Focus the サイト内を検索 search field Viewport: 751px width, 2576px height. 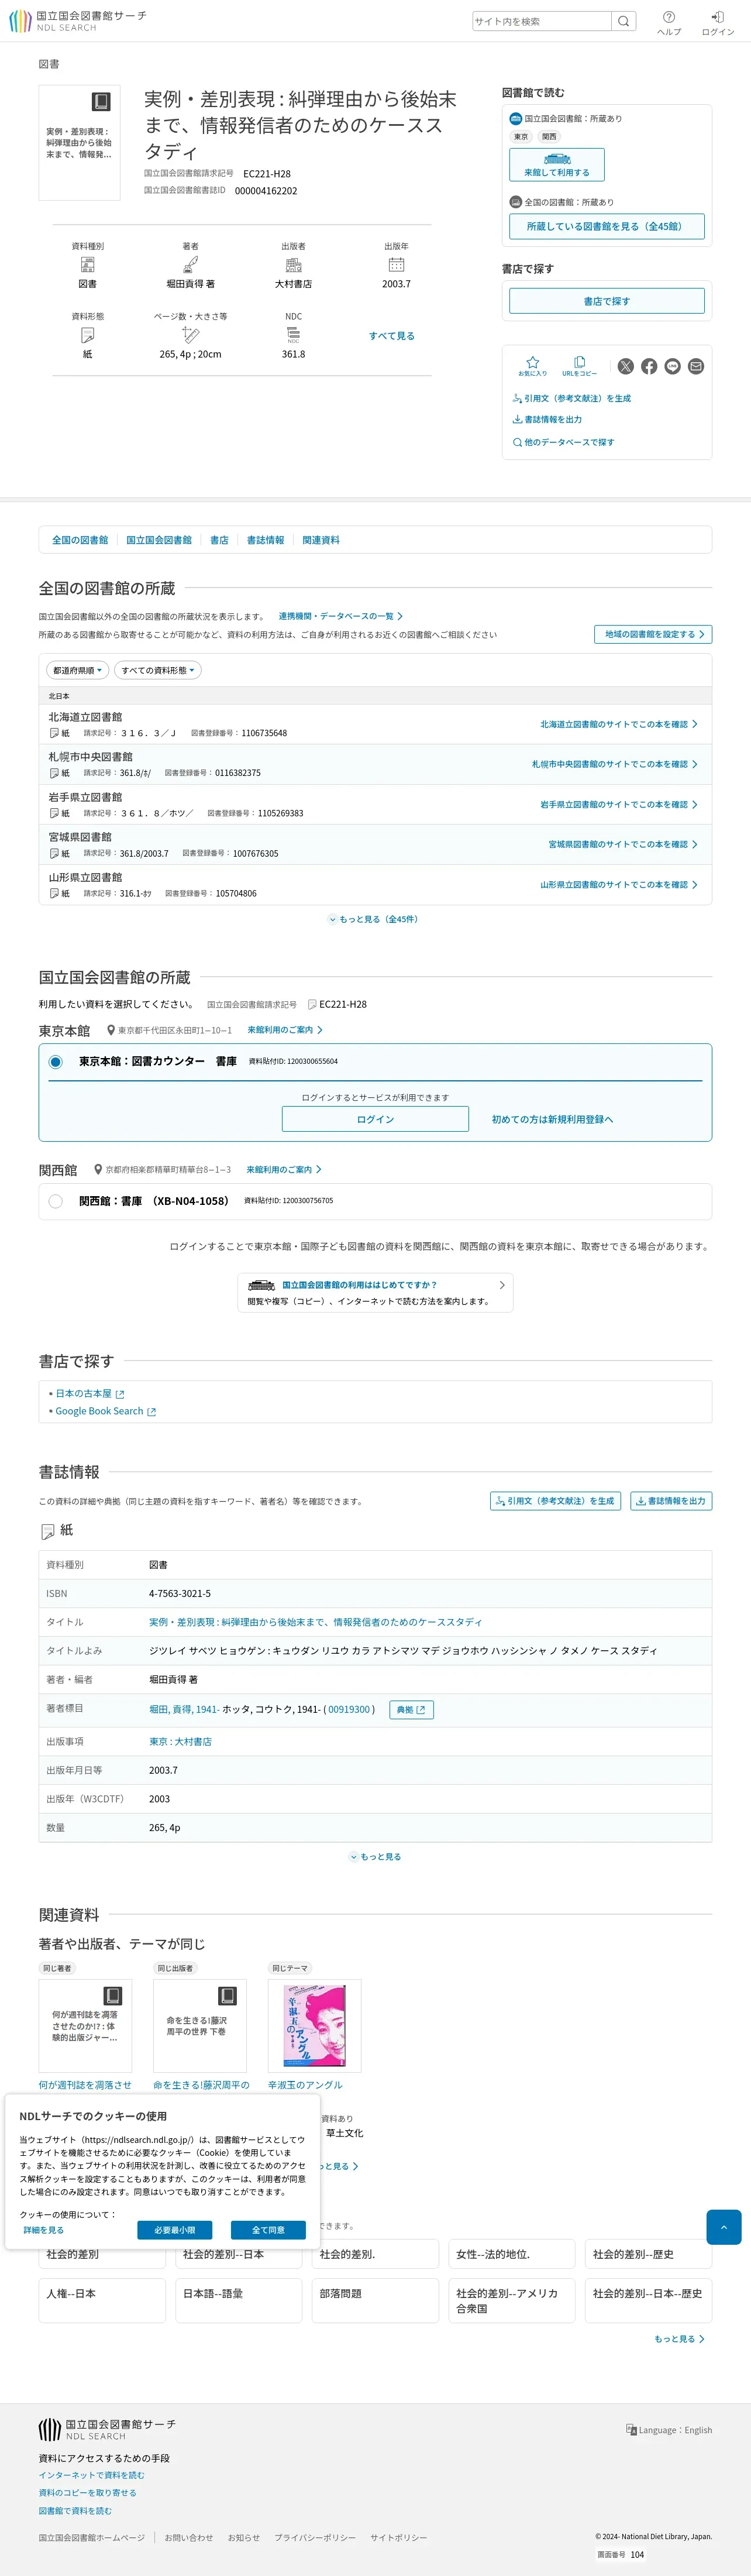(x=541, y=21)
